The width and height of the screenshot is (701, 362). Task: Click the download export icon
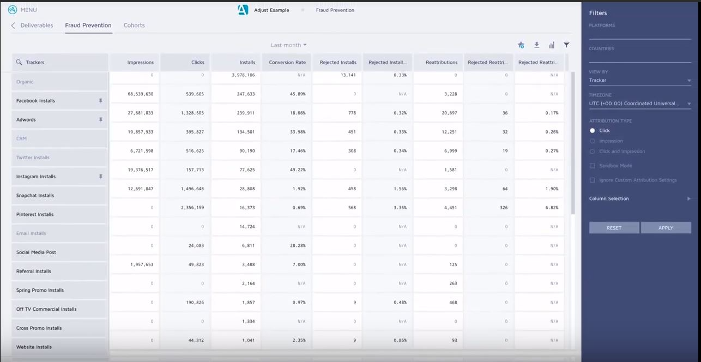(536, 45)
